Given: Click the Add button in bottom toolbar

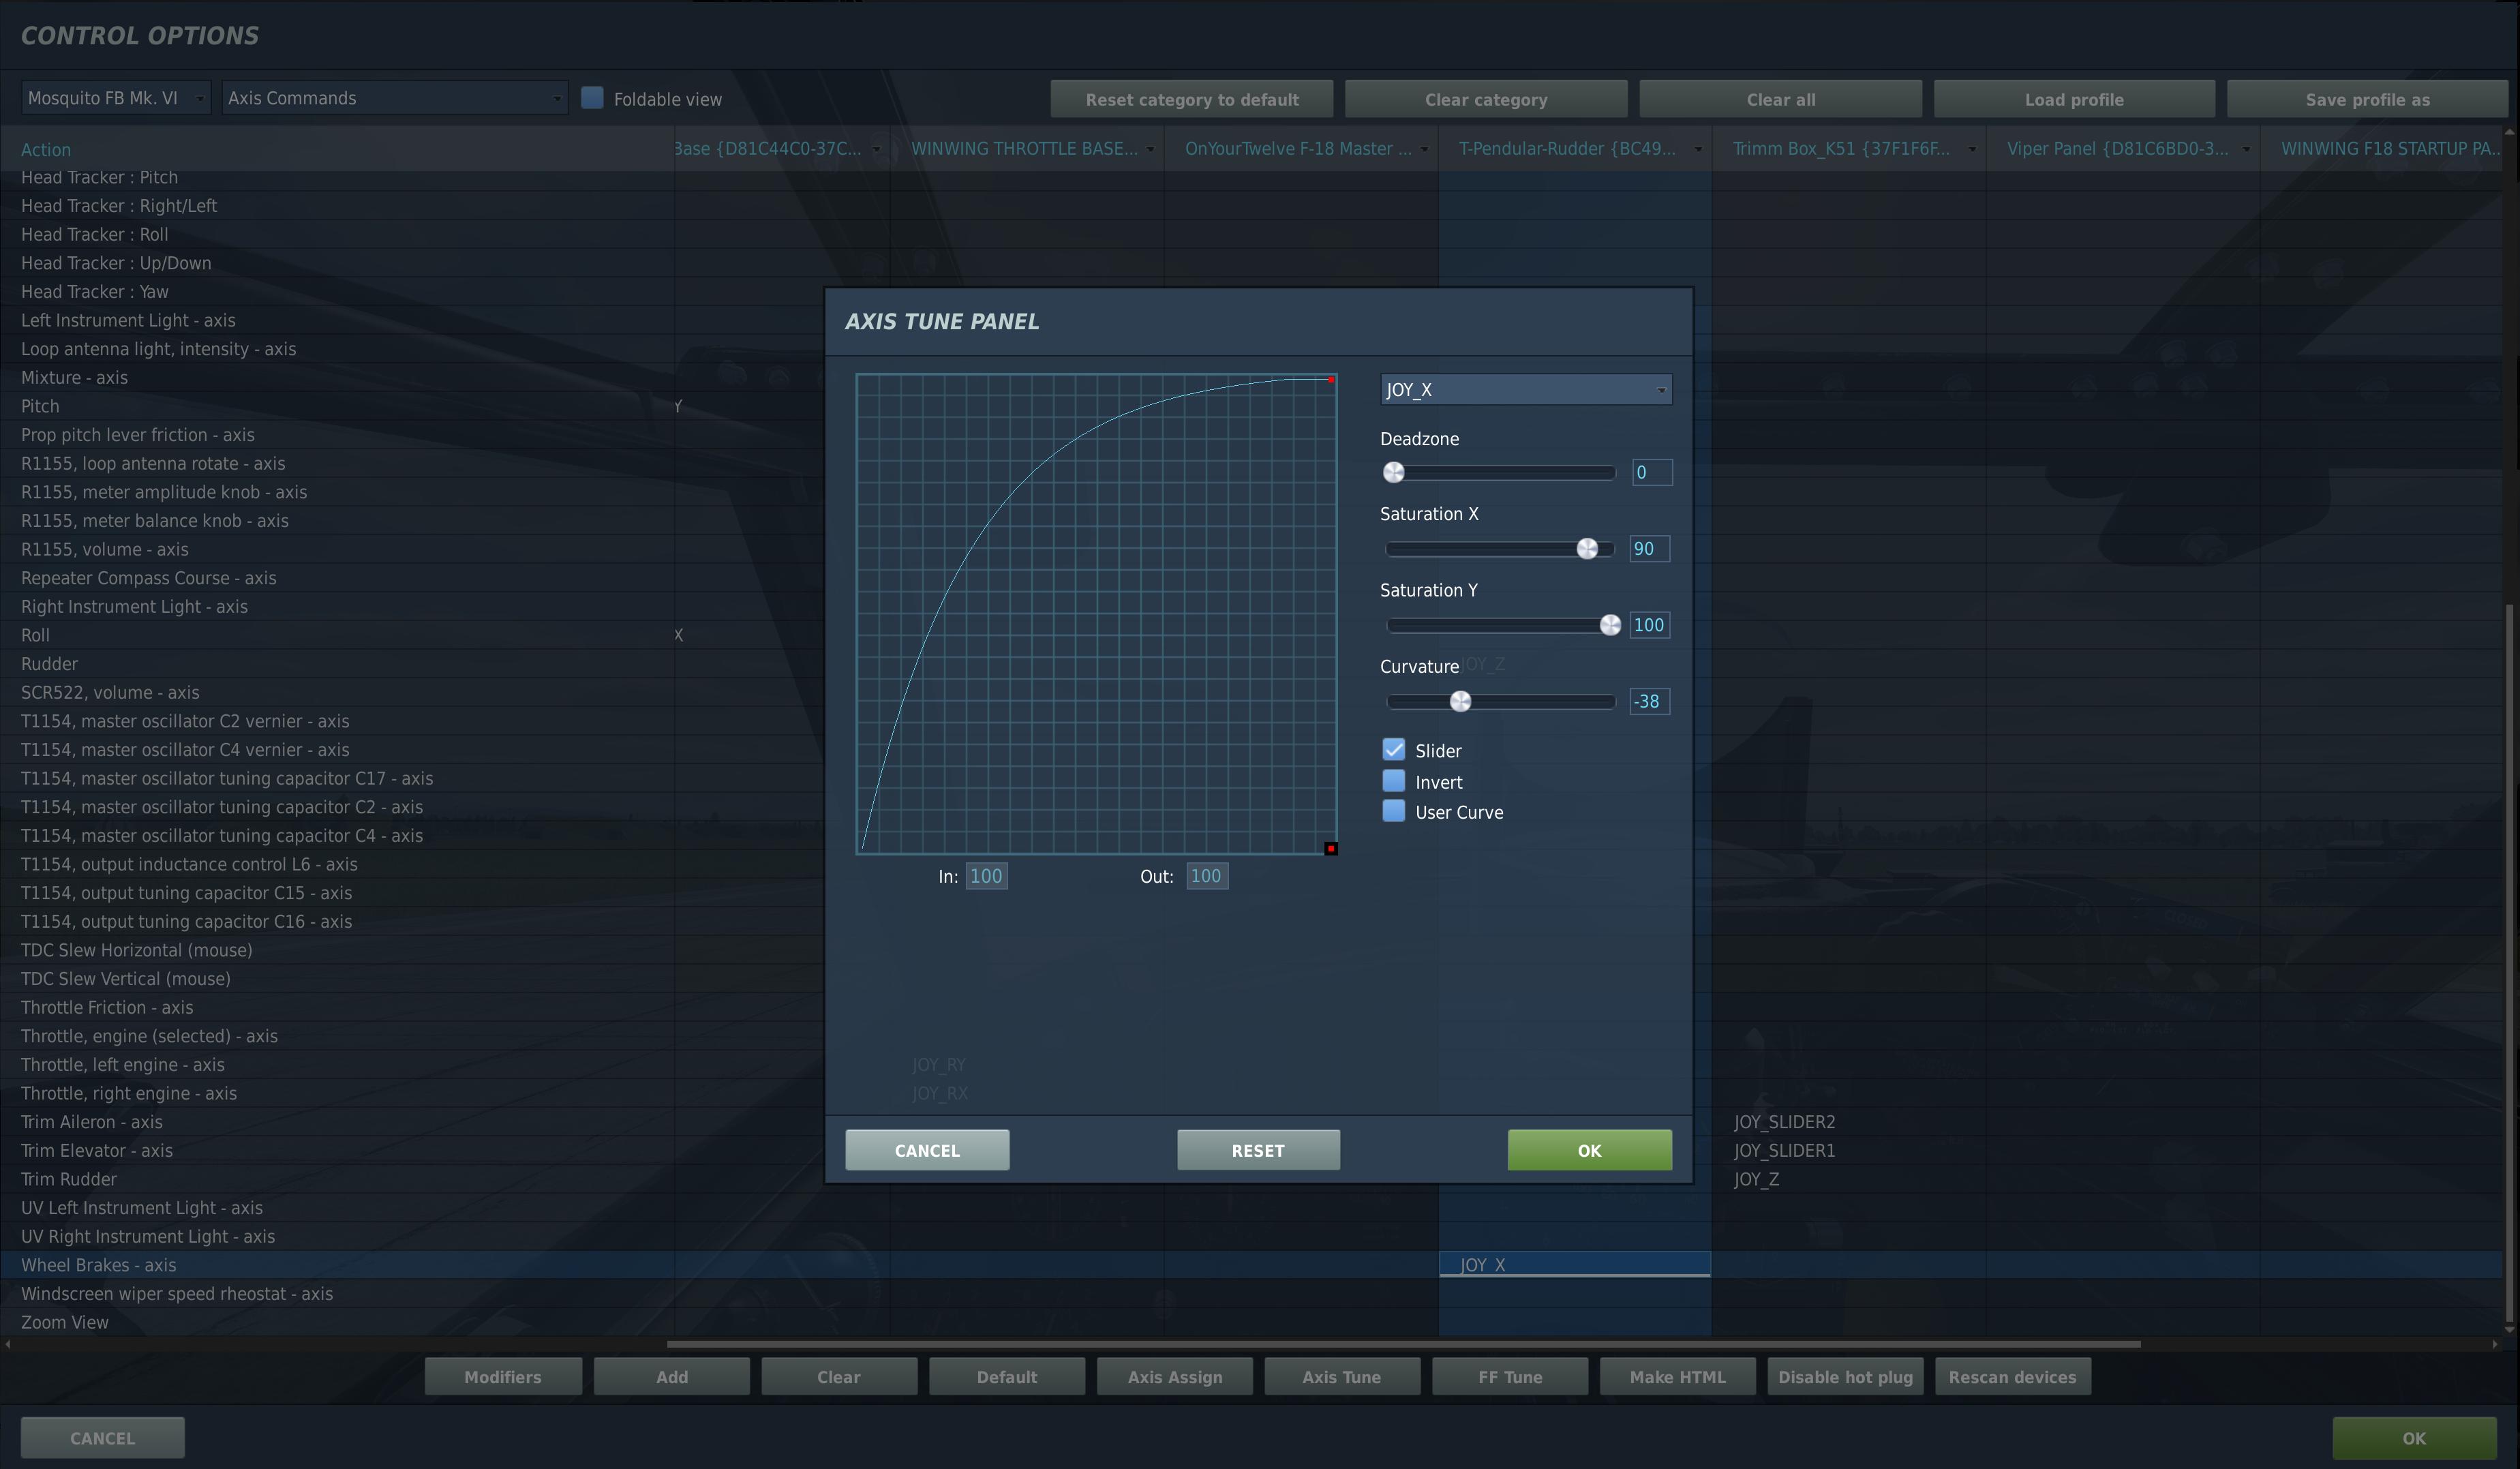Looking at the screenshot, I should click(x=671, y=1376).
